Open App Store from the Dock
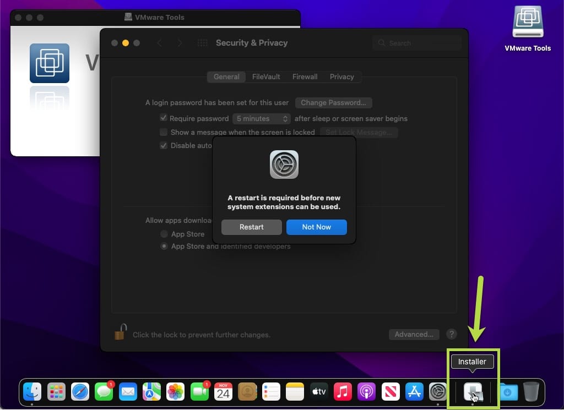Image resolution: width=564 pixels, height=410 pixels. coord(414,391)
